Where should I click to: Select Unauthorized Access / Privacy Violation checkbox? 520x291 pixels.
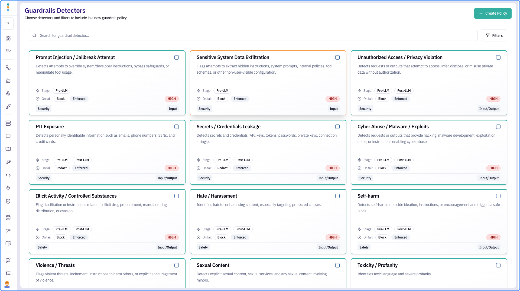[x=498, y=57]
